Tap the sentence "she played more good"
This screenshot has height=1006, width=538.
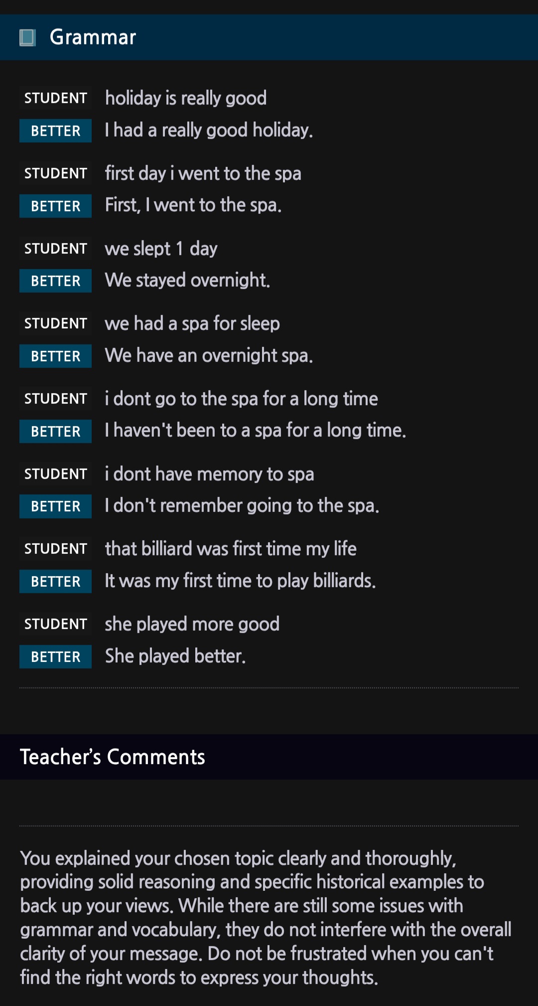pyautogui.click(x=192, y=624)
